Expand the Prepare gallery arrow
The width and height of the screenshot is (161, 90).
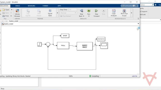click(57, 13)
